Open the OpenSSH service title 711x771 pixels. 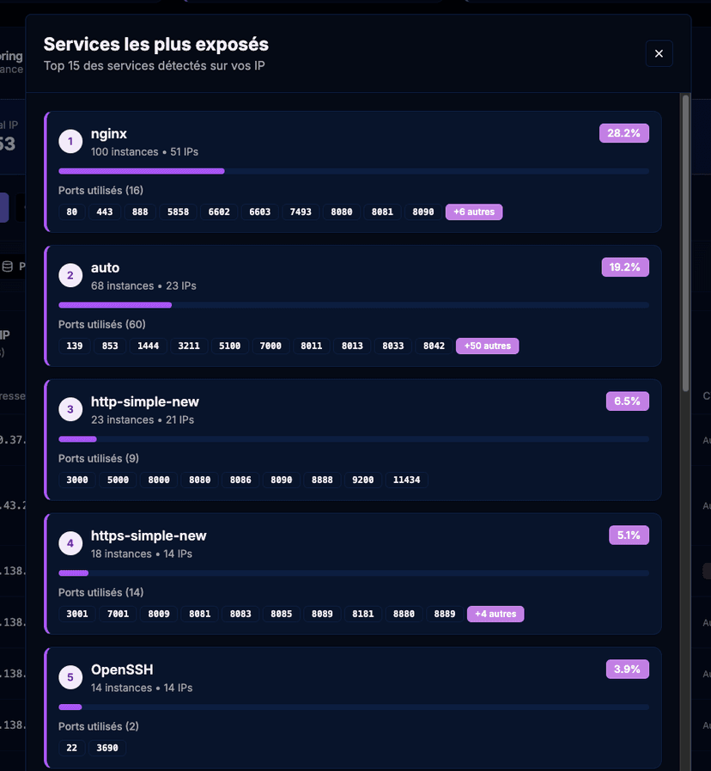[x=122, y=670]
